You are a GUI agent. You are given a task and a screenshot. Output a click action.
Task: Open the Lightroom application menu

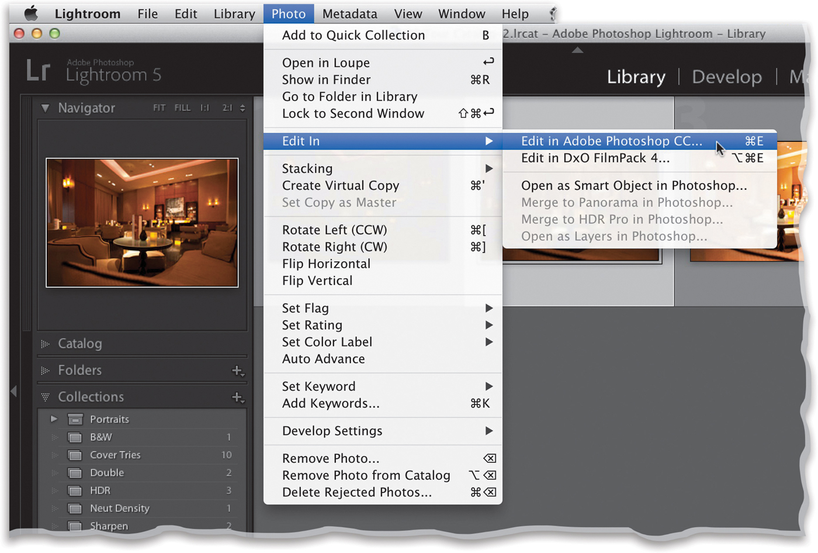click(x=88, y=13)
